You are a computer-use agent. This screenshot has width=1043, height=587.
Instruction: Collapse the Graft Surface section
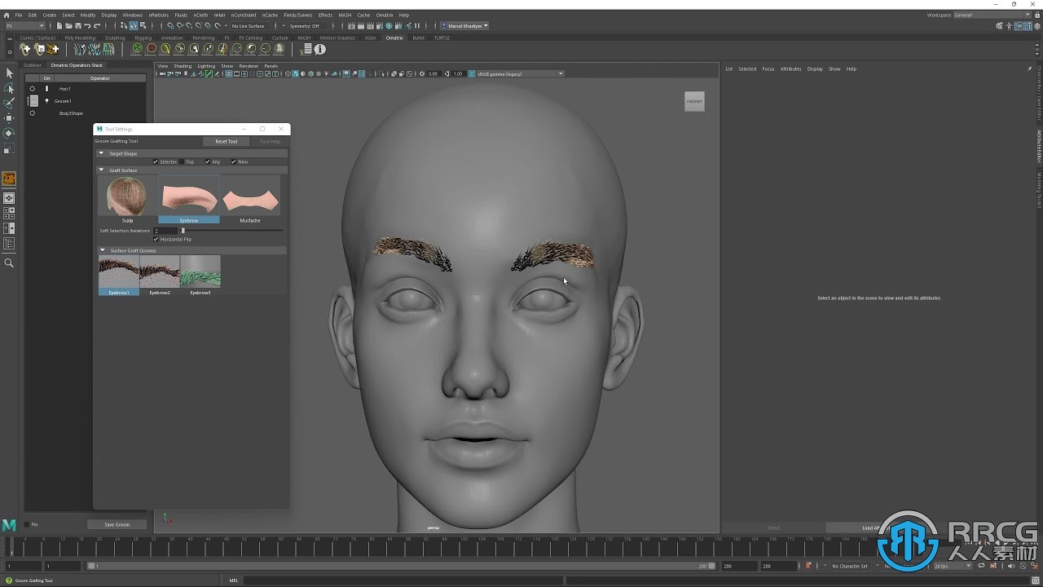[x=102, y=170]
